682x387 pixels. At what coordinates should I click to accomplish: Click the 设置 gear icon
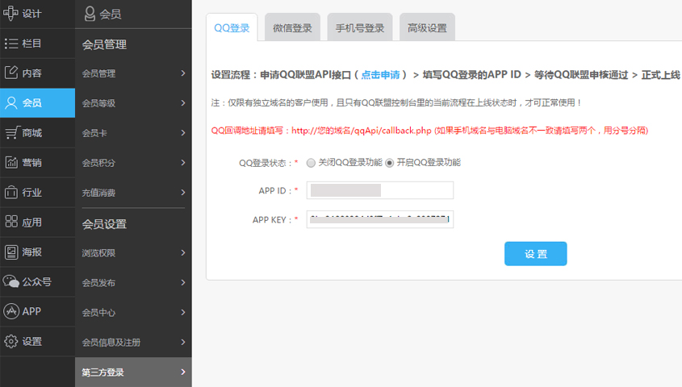click(10, 341)
